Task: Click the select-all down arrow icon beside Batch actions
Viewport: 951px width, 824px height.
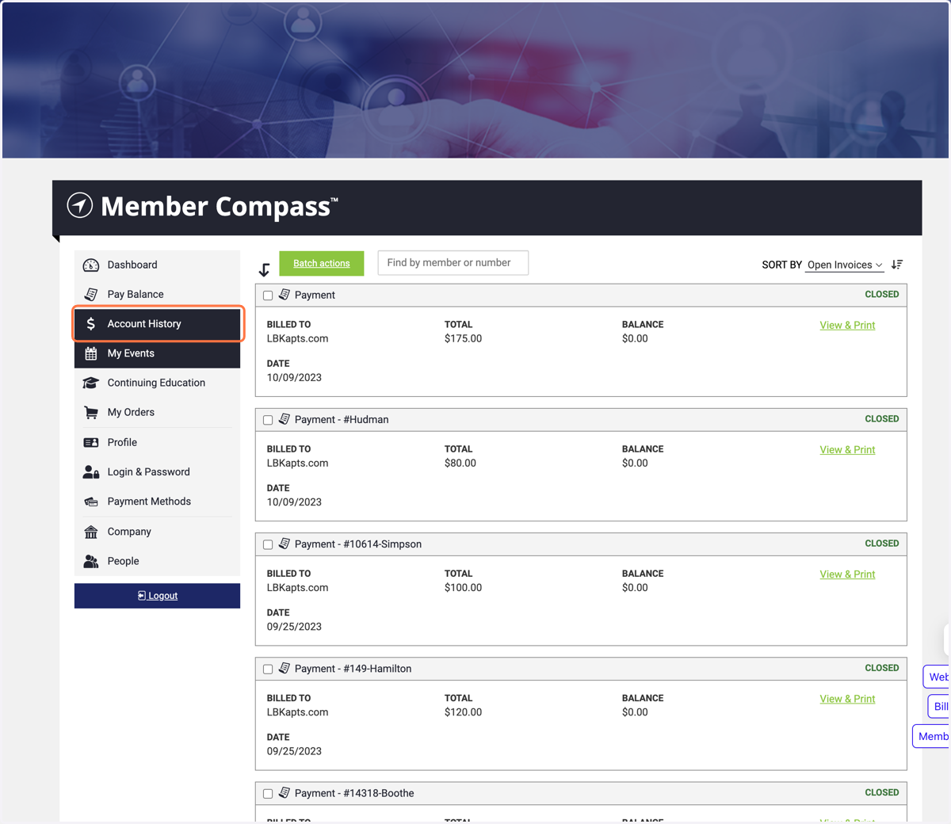Action: pyautogui.click(x=265, y=269)
